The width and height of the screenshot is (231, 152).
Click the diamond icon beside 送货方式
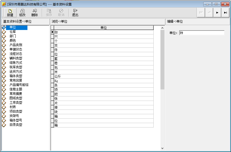[x=4, y=72]
